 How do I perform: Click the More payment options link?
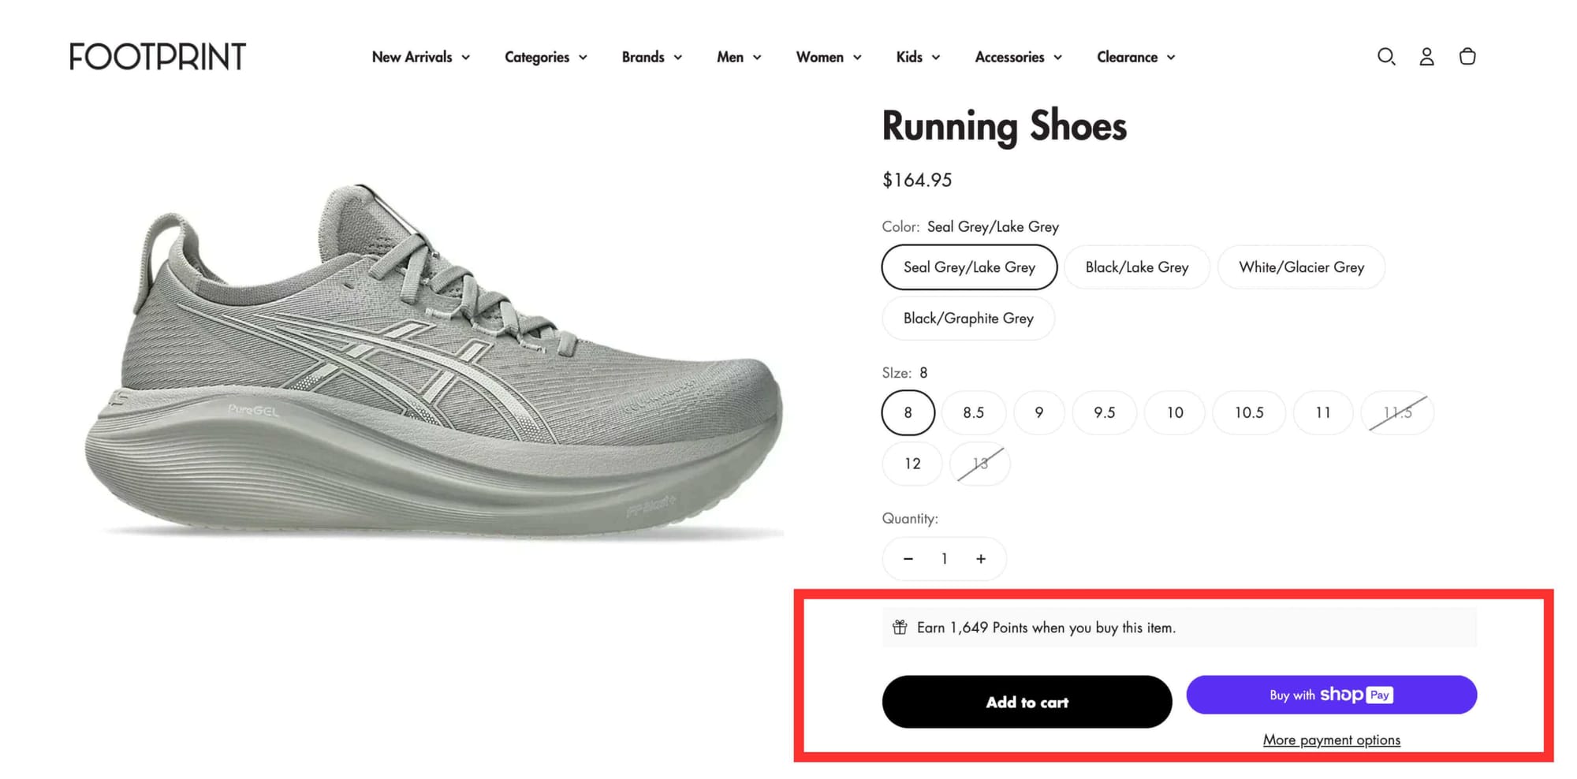click(x=1331, y=740)
